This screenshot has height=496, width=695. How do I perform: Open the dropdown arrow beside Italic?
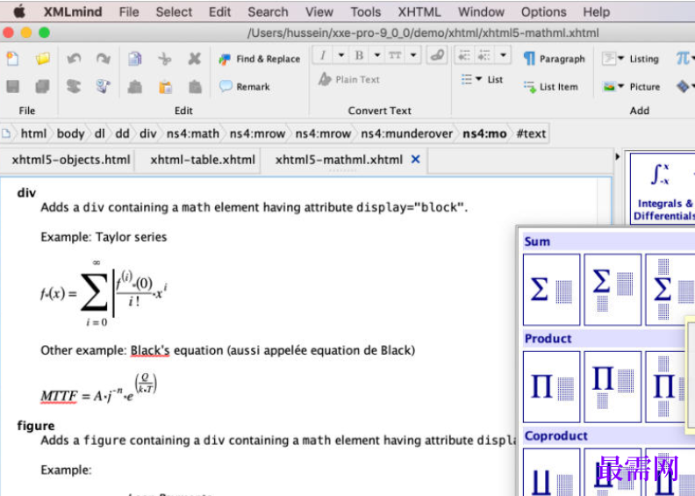tap(341, 55)
